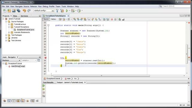
Task: Click the Save All toolbar icon
Action: 19,11
